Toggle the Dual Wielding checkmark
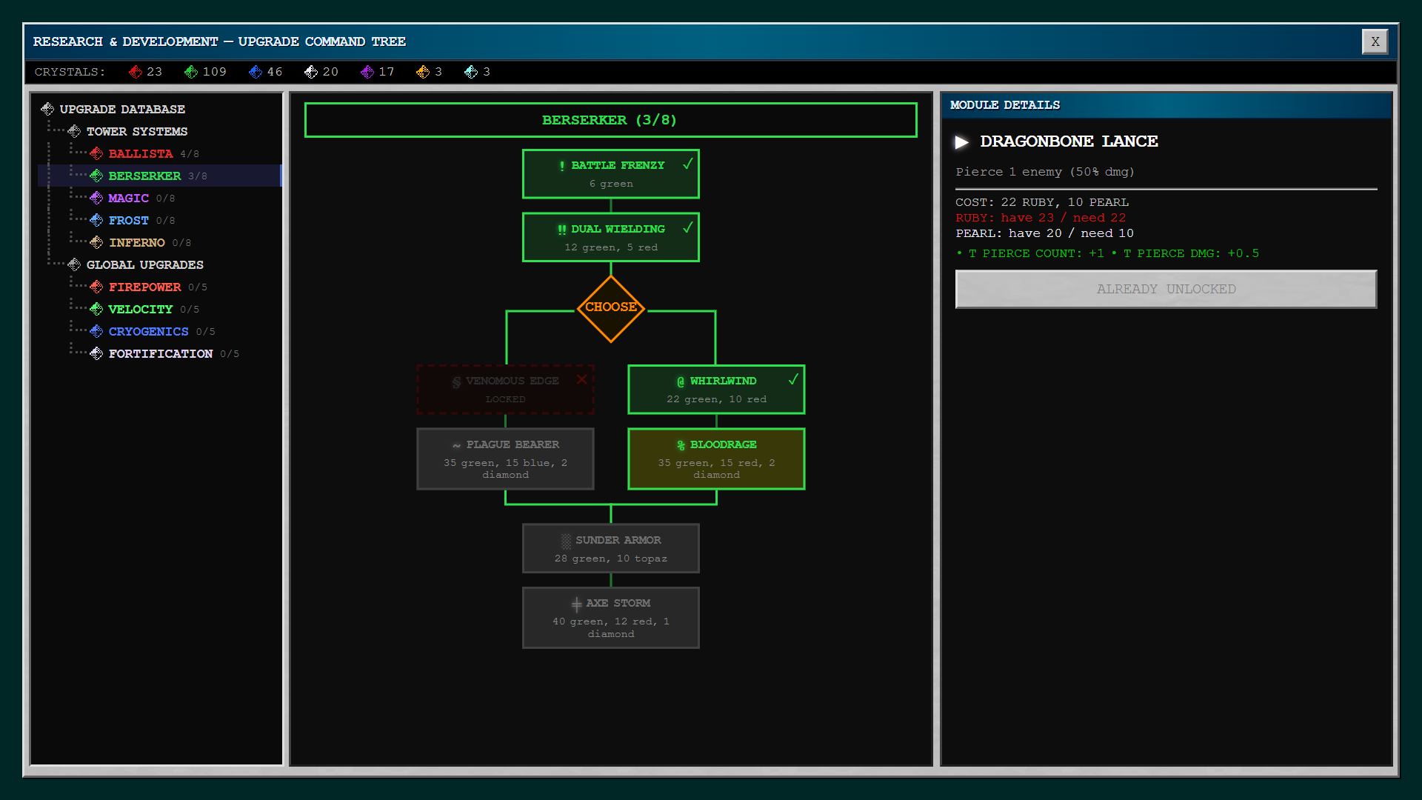The image size is (1422, 800). (x=687, y=227)
